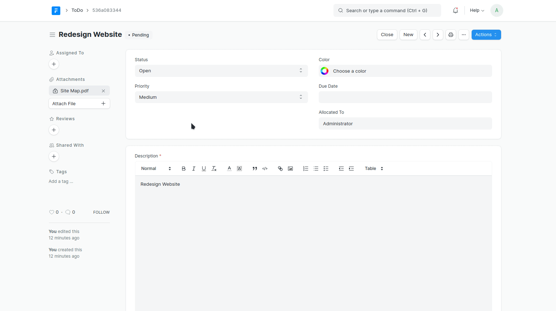Insert an image via the editor toolbar

coord(290,169)
